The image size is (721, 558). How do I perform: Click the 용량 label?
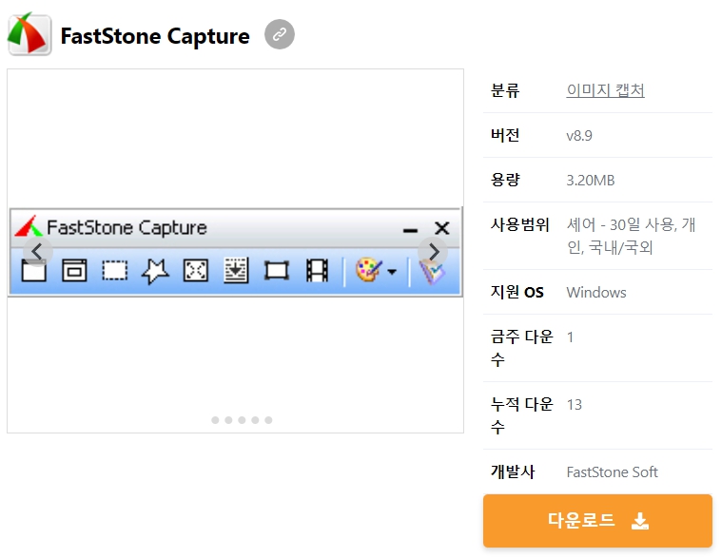(505, 180)
